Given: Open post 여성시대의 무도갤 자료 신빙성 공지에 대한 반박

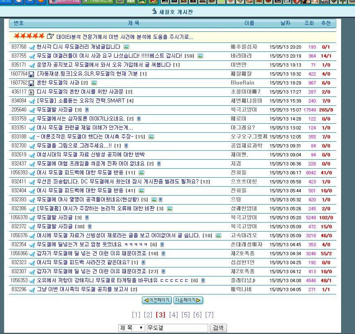Looking at the screenshot, I should (x=90, y=155).
